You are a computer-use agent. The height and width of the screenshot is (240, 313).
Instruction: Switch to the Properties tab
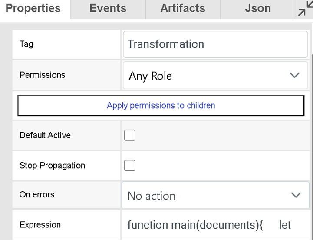point(33,8)
